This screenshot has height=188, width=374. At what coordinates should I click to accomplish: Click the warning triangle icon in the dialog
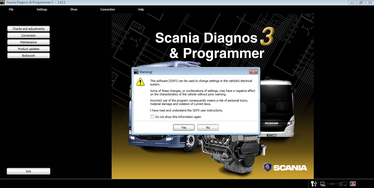coord(140,82)
